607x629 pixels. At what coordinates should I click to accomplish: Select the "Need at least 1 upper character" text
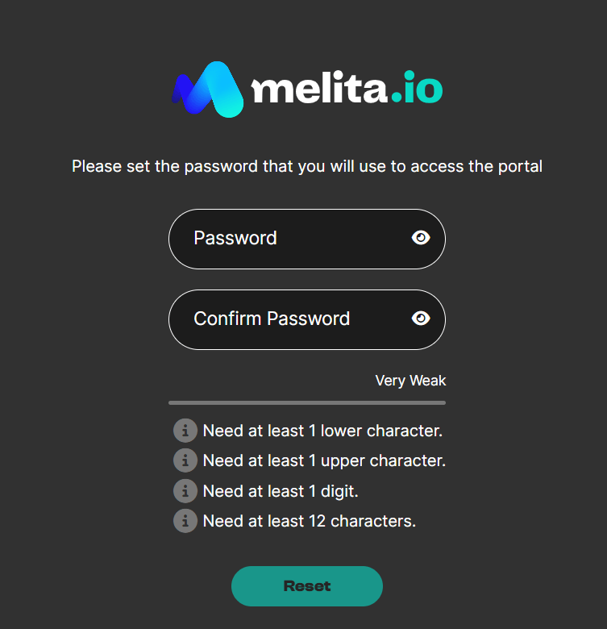click(x=324, y=460)
